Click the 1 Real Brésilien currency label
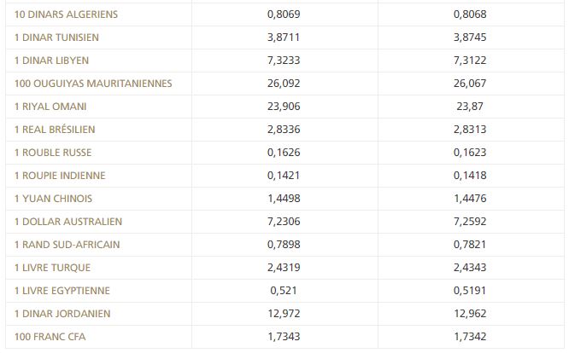This screenshot has width=569, height=353. click(55, 130)
